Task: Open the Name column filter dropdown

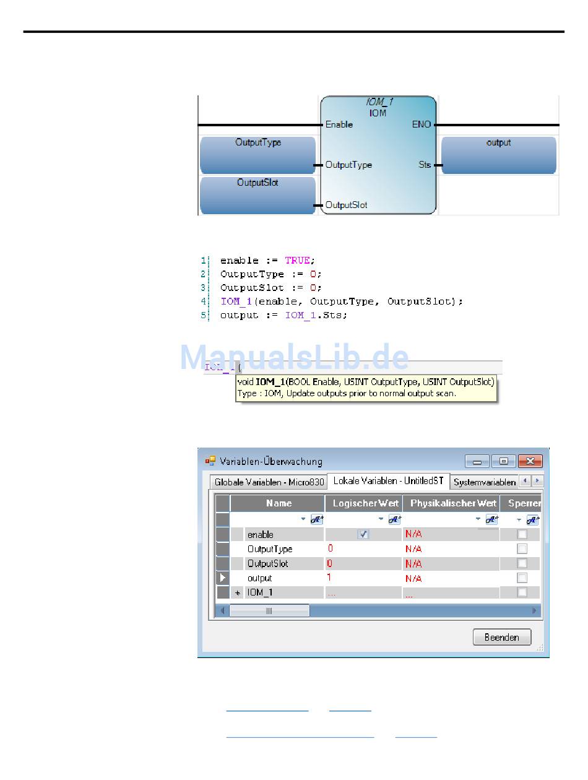Action: (303, 520)
